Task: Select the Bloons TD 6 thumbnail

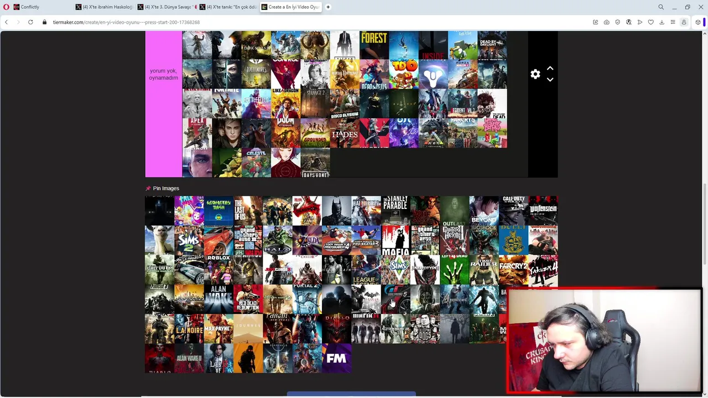Action: tap(404, 74)
